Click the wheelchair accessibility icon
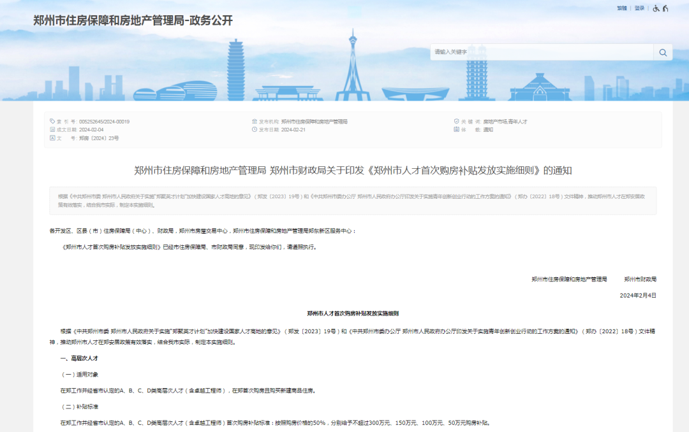The height and width of the screenshot is (432, 689). (x=656, y=9)
